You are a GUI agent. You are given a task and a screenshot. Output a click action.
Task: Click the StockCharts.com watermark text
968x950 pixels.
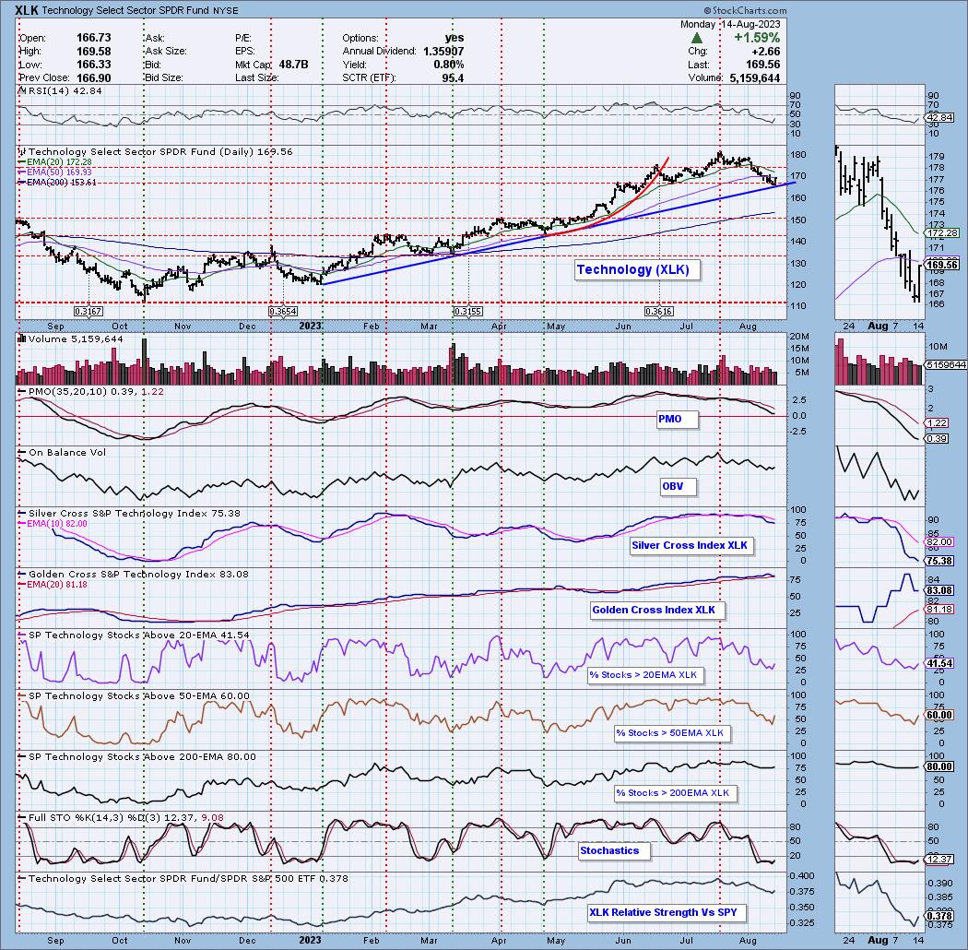[x=745, y=10]
